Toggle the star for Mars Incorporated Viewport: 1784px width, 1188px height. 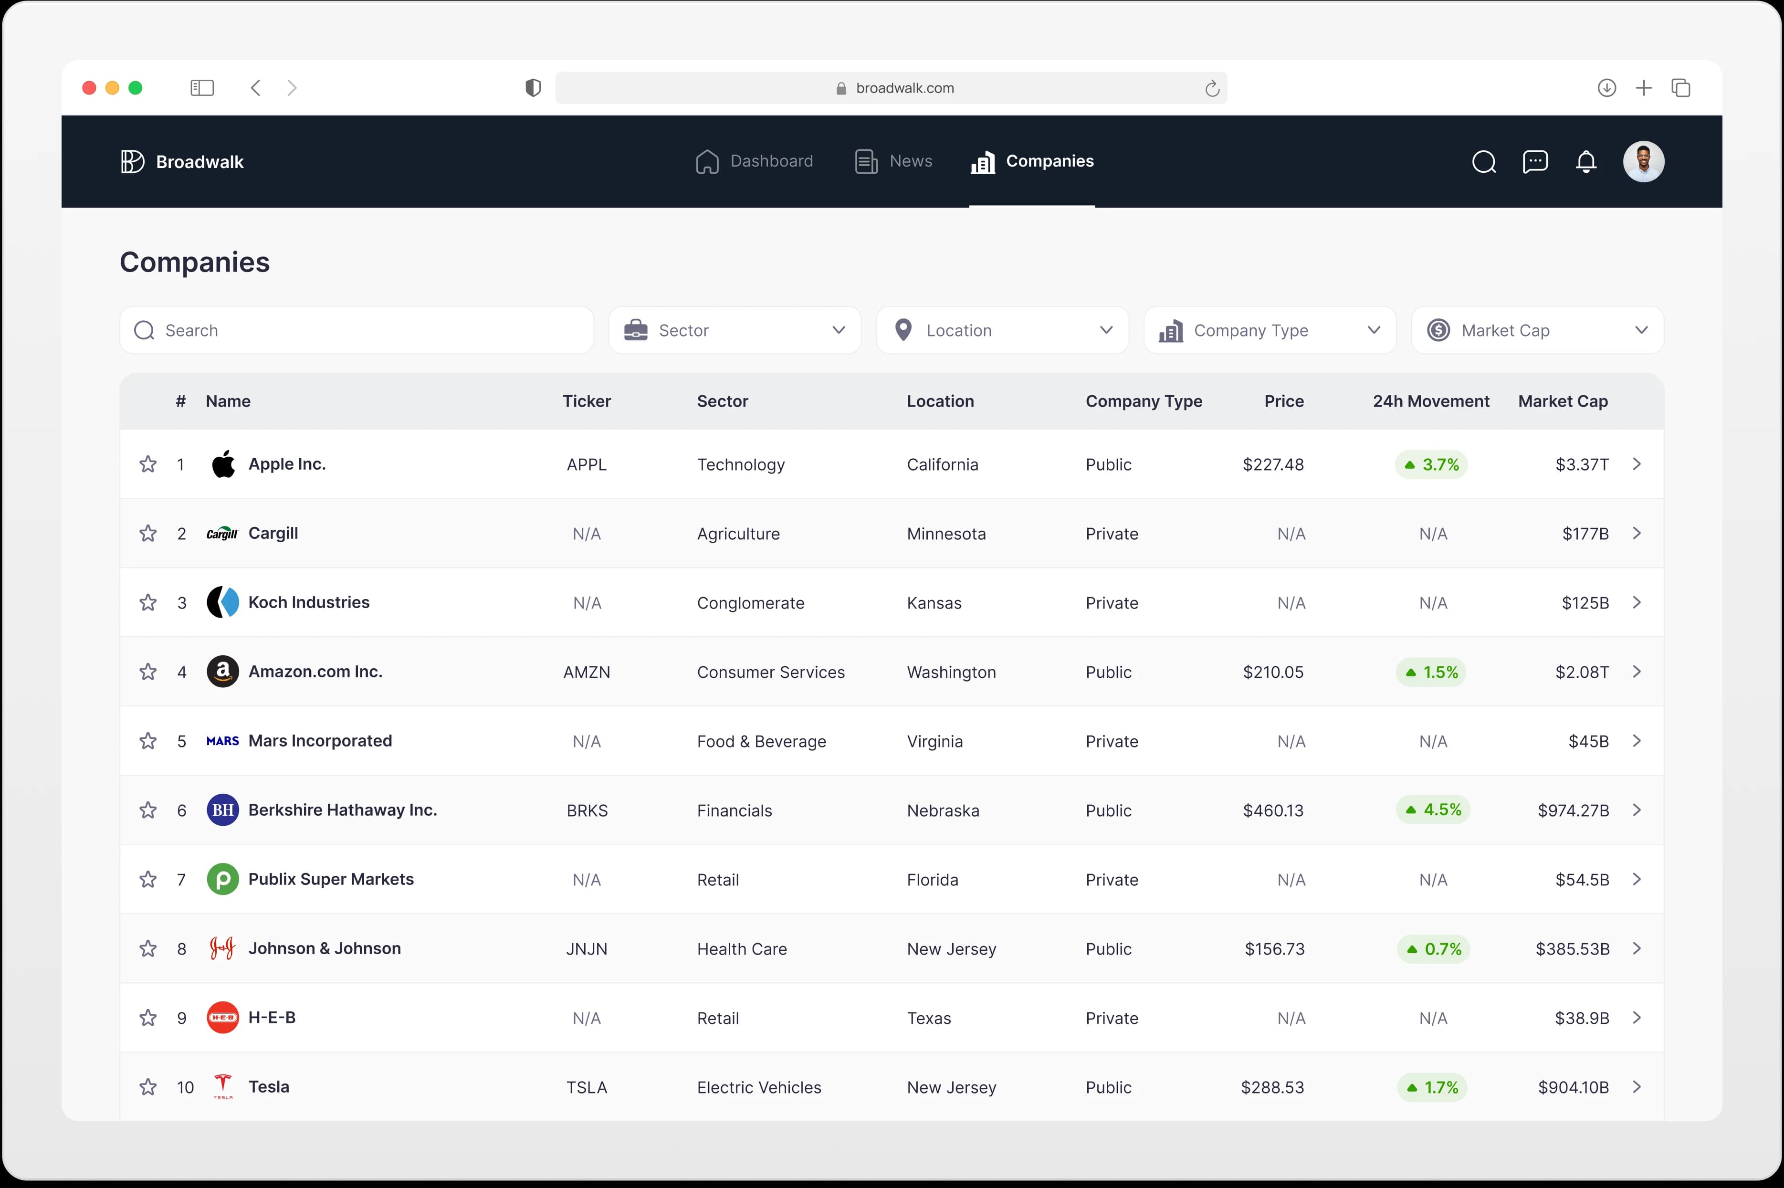[148, 741]
